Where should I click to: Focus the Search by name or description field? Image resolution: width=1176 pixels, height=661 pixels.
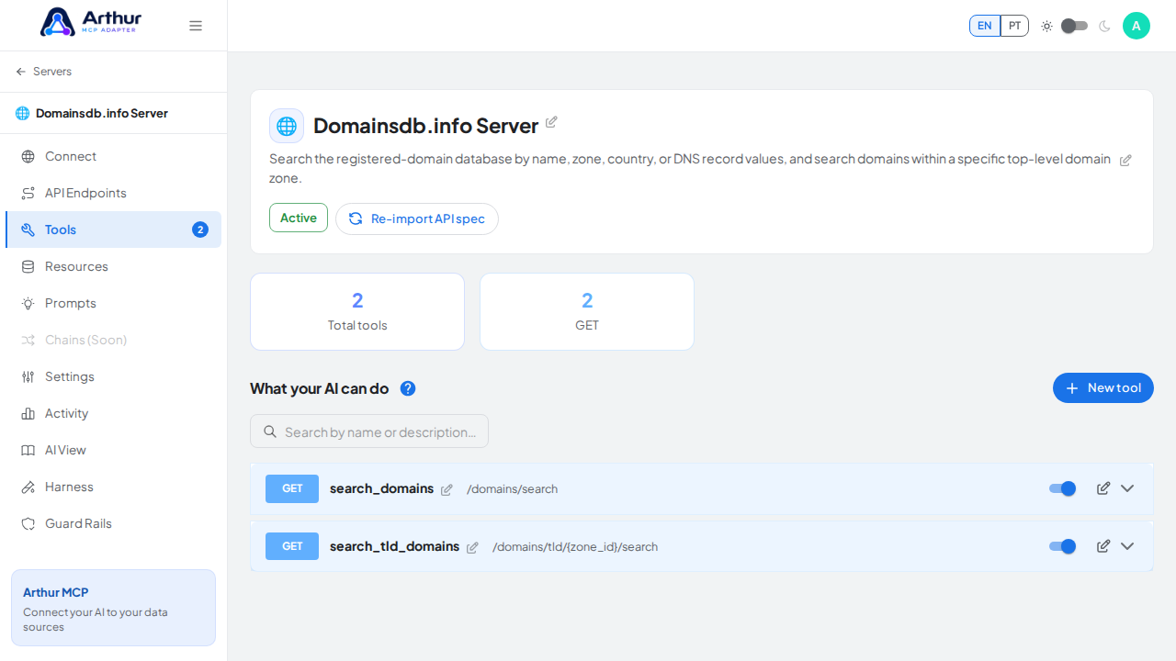(369, 431)
